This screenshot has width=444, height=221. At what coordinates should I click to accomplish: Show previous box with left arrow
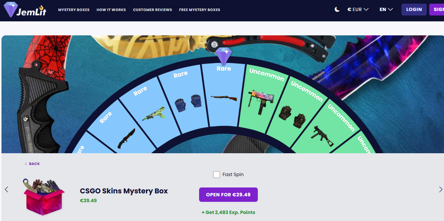[x=6, y=189]
